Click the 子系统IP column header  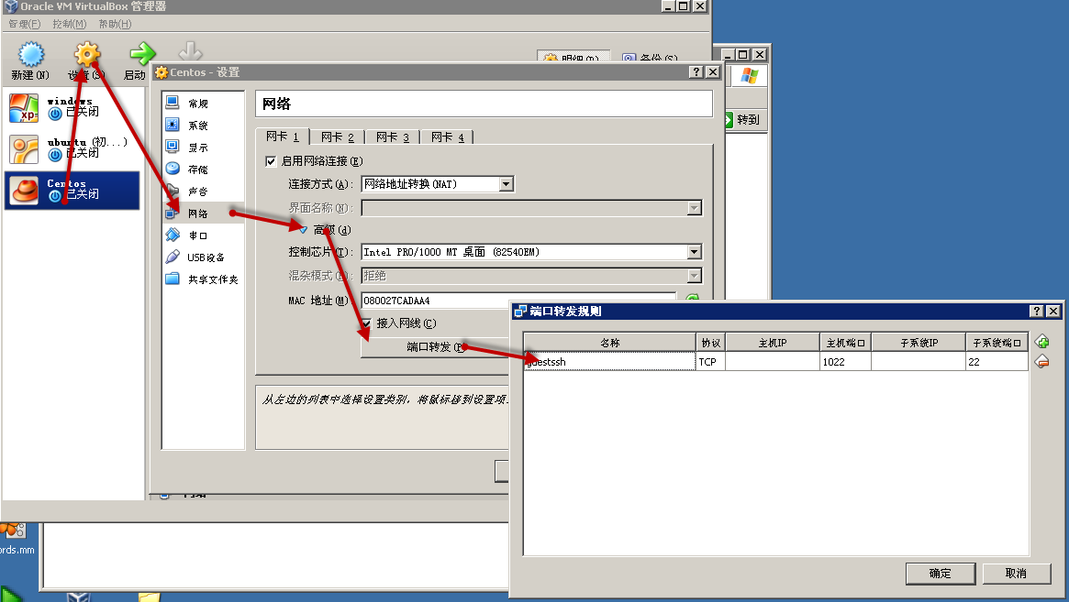coord(919,343)
